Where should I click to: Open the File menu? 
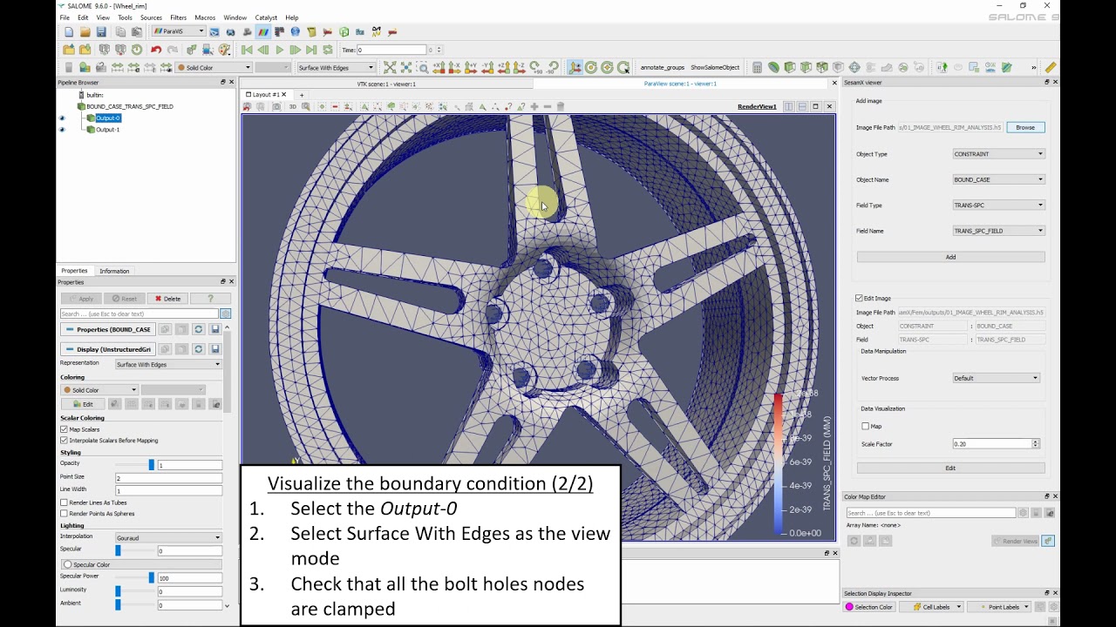[65, 17]
